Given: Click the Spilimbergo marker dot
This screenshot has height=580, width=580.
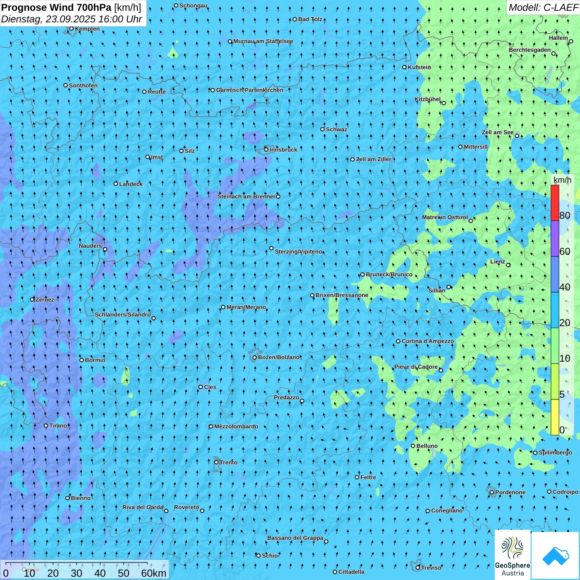Looking at the screenshot, I should [x=535, y=453].
